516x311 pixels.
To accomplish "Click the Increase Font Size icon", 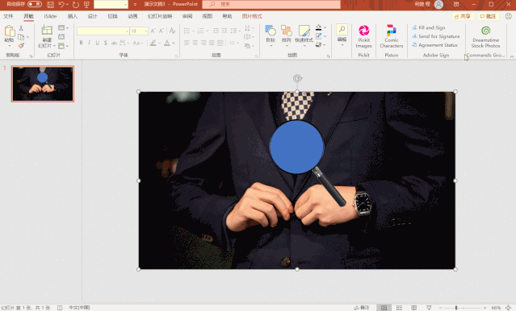I will [x=153, y=31].
